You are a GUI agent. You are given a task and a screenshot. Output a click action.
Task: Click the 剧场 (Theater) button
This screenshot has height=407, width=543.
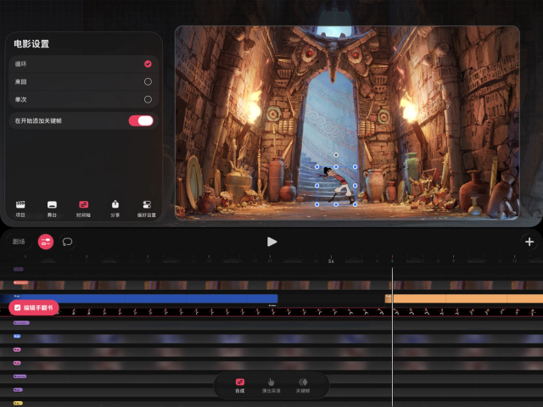pos(19,242)
